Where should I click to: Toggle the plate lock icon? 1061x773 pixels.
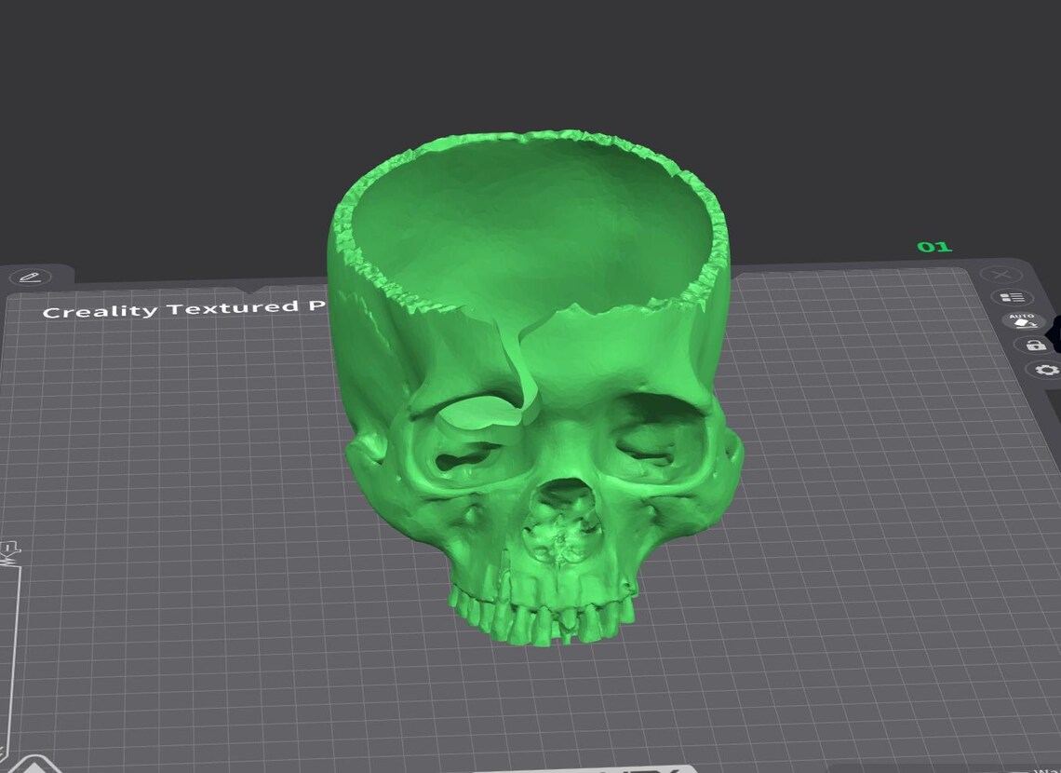(x=1033, y=346)
